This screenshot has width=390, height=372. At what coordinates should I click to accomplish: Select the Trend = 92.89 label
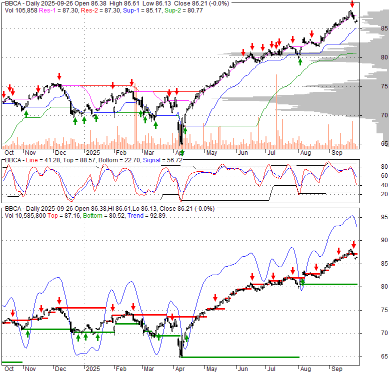tap(146, 216)
